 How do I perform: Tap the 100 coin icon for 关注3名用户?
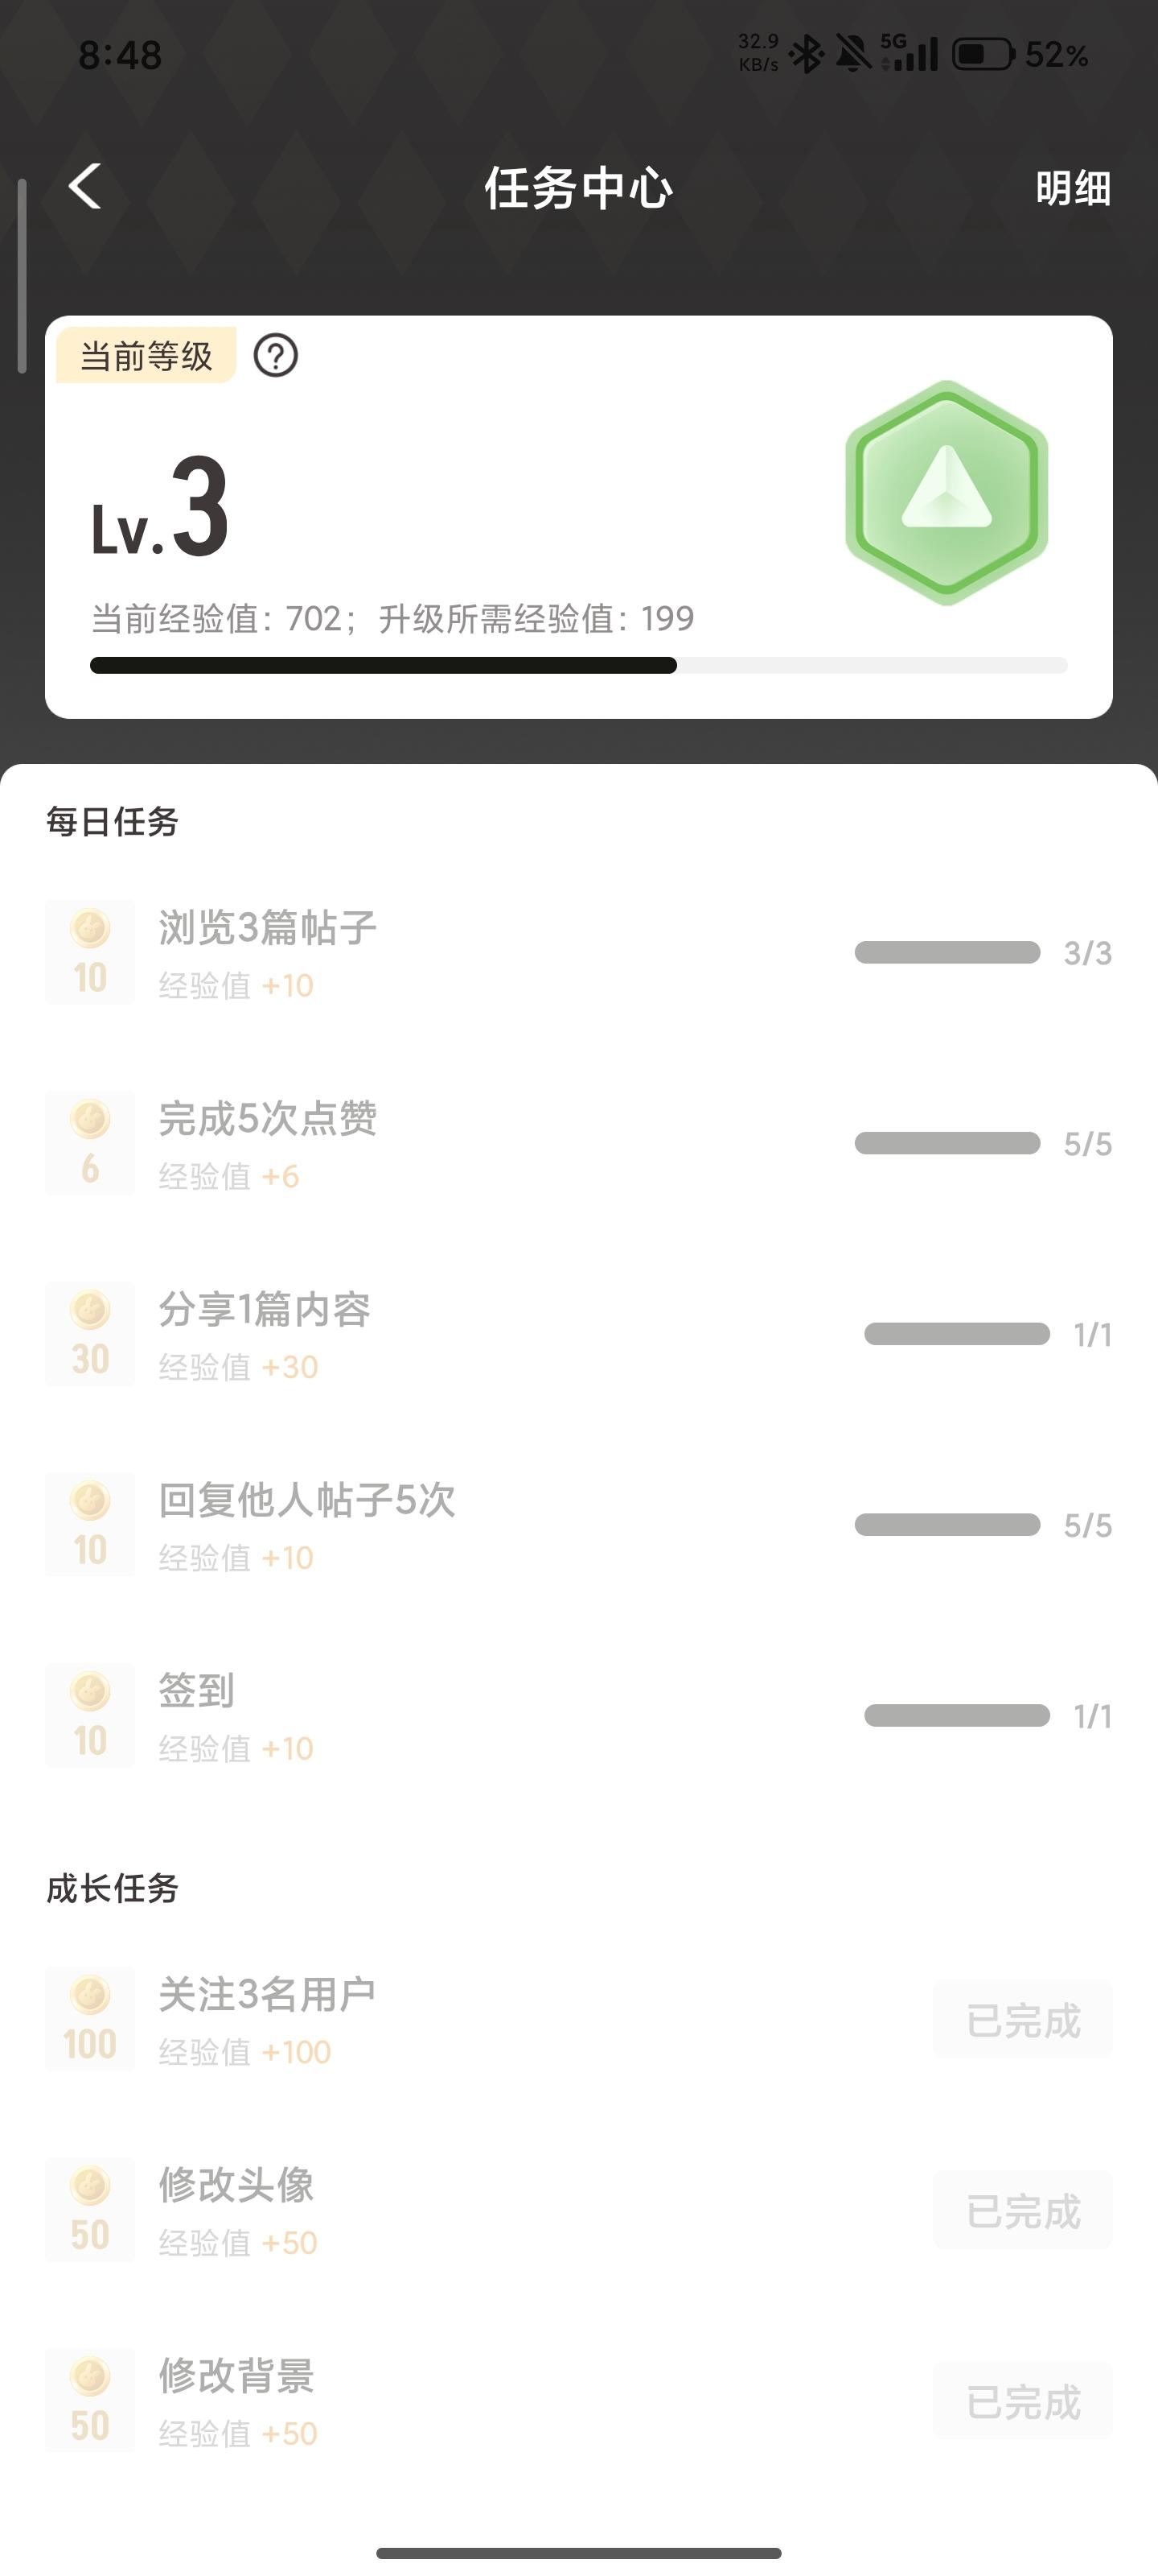click(90, 2018)
